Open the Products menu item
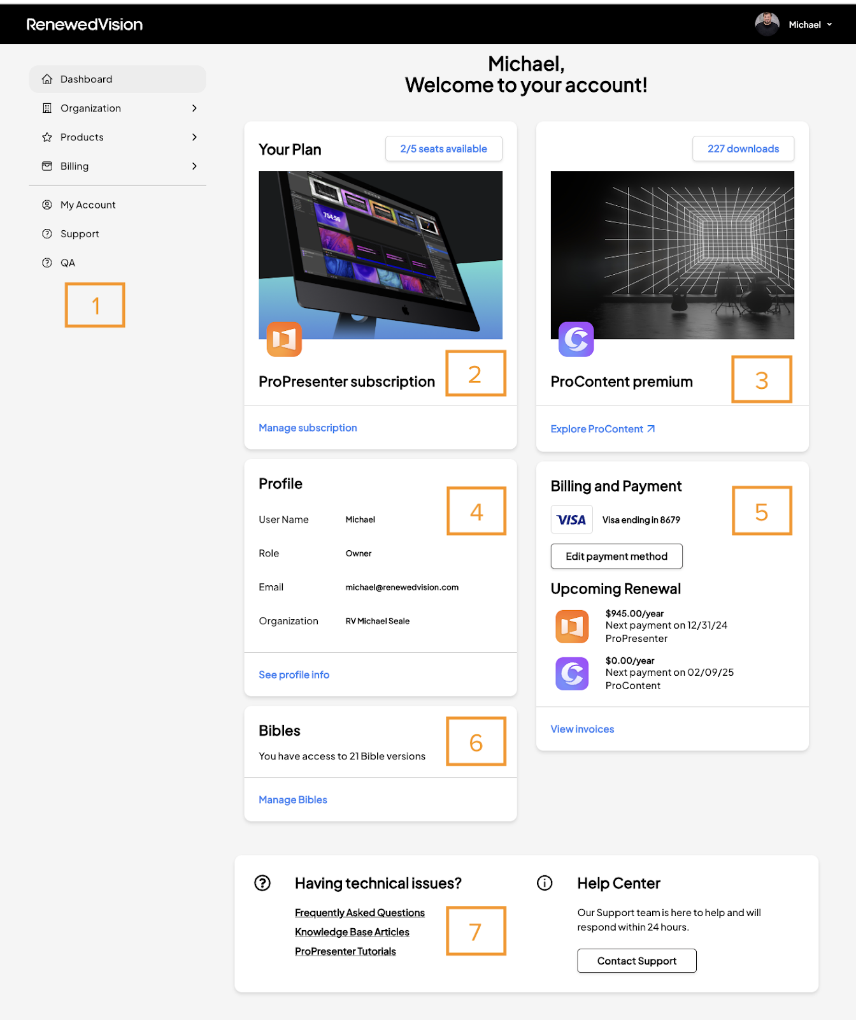The image size is (856, 1020). 117,137
